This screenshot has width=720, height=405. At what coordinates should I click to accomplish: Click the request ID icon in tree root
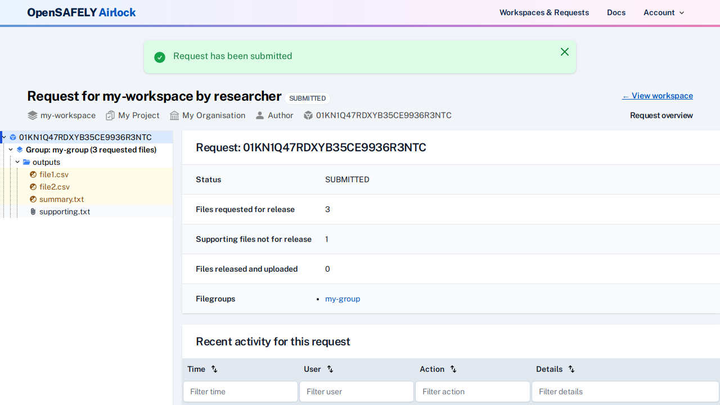[x=13, y=137]
